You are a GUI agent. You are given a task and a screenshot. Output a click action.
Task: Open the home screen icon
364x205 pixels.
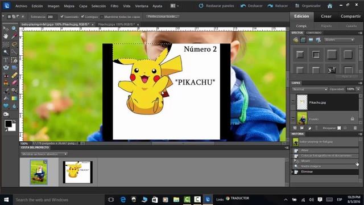330,6
